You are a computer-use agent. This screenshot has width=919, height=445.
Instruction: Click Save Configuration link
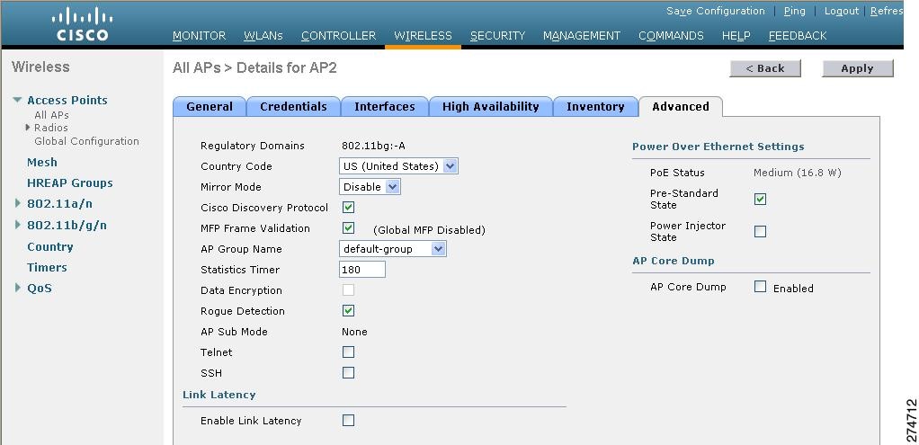coord(716,11)
